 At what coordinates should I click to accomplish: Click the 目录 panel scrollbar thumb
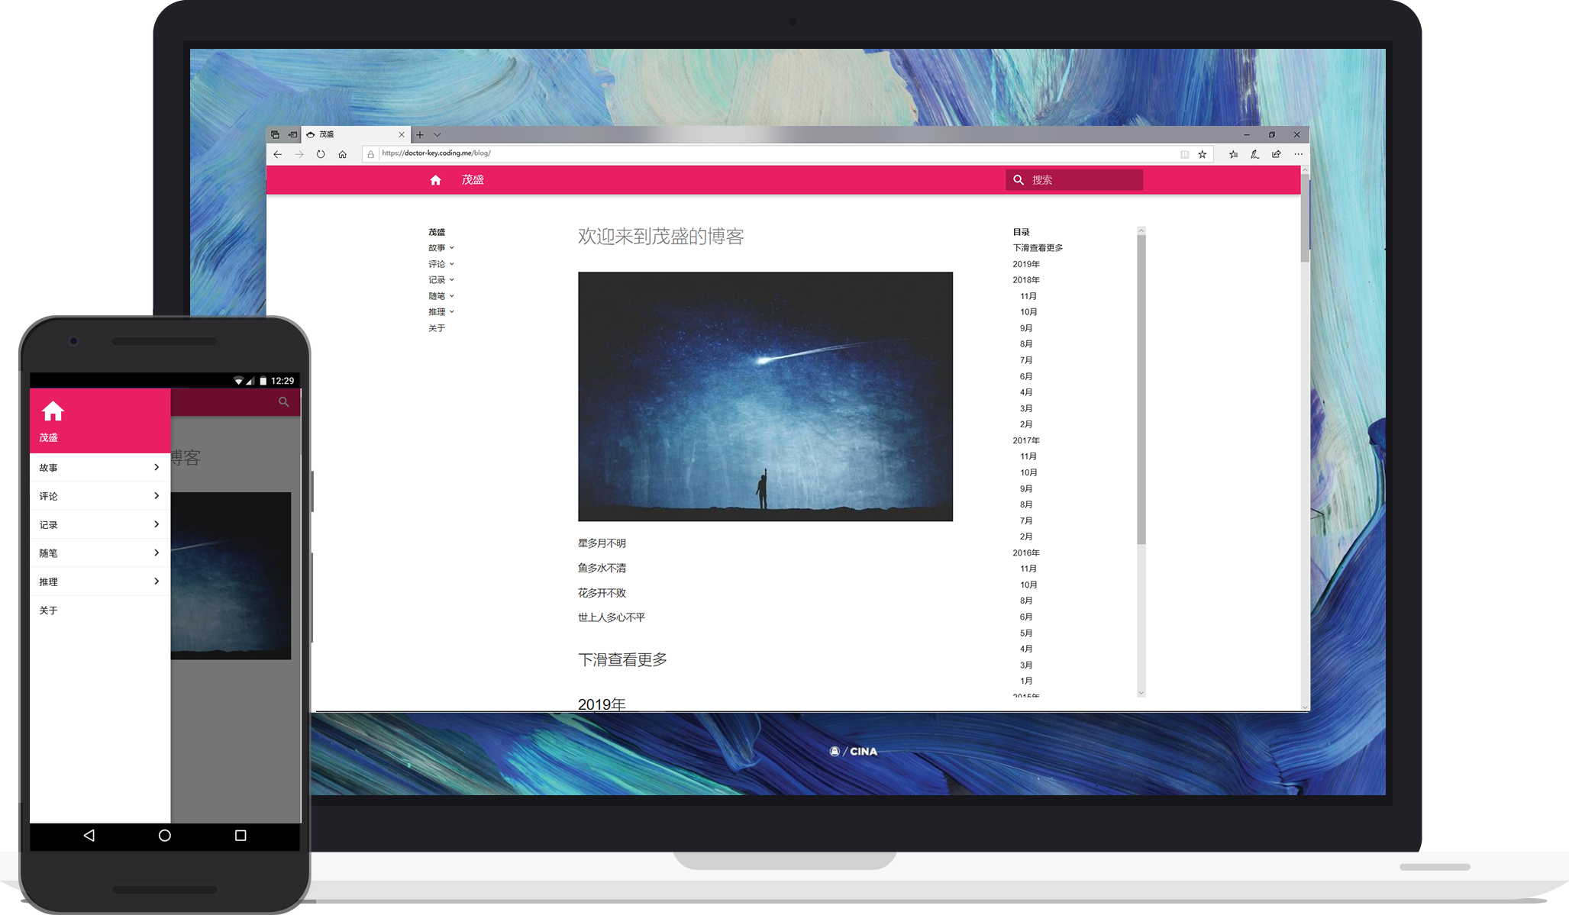pos(1141,389)
